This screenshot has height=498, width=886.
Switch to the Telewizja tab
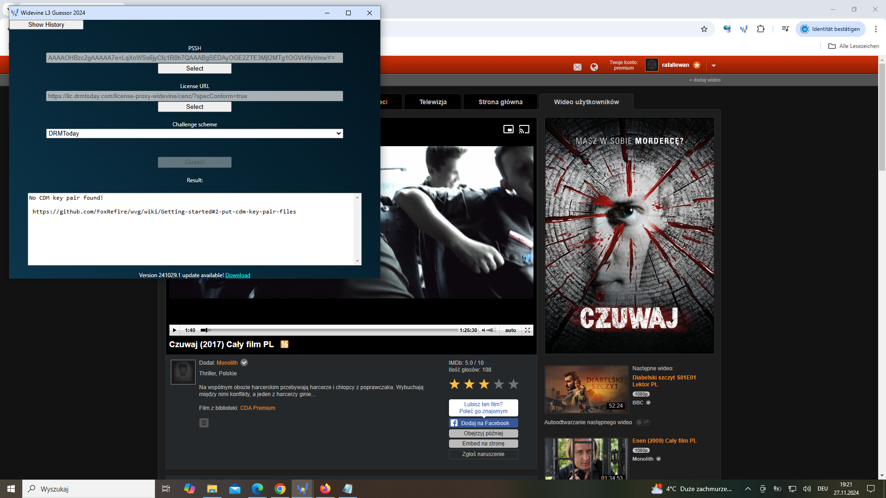[x=433, y=102]
